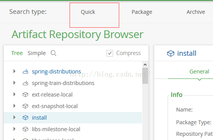Expand the install repository node
Screen dimensions: 213x140
click(x=14, y=117)
